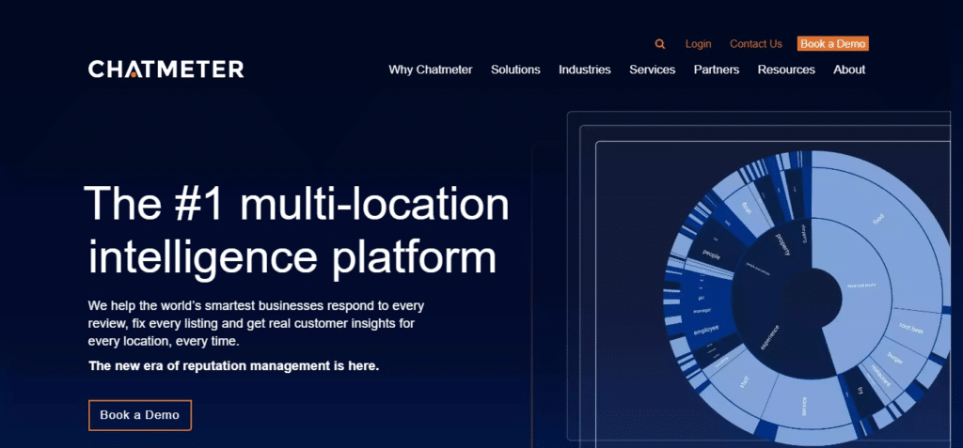Open the Resources menu
The width and height of the screenshot is (963, 448).
tap(786, 70)
